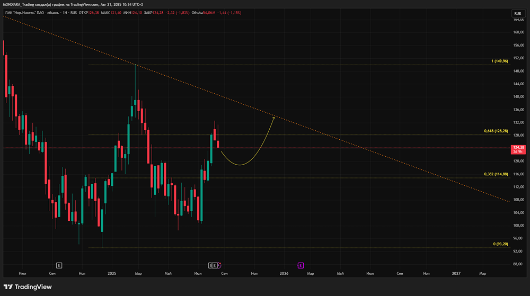Viewport: 530px width, 296px height.
Task: Select the September 2024 earnings E marker
Action: tap(59, 266)
